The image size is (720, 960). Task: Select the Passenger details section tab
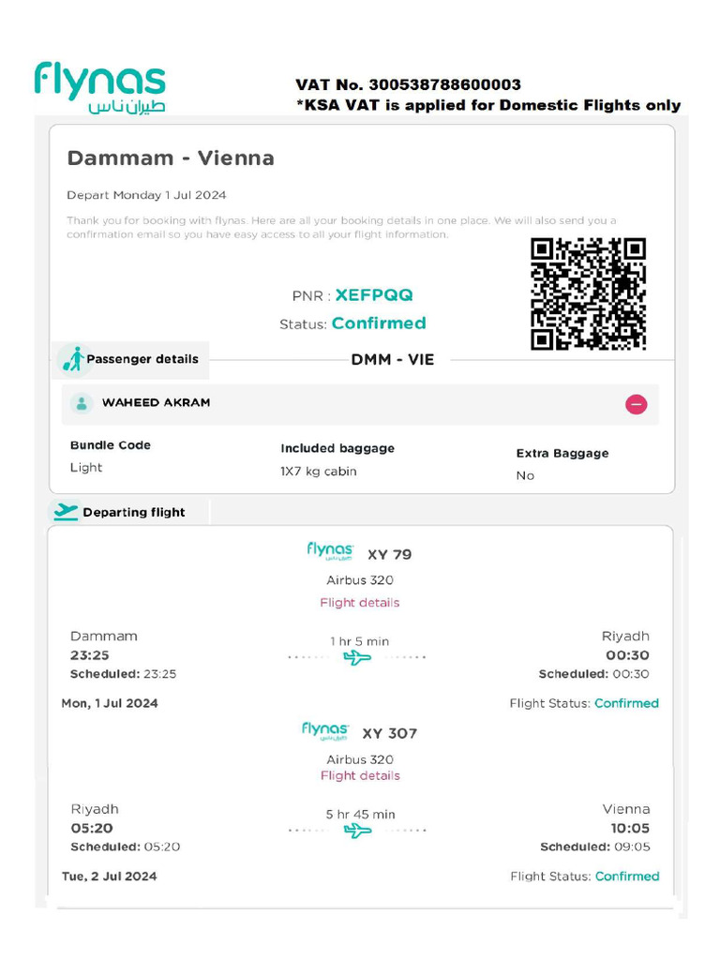click(x=129, y=360)
